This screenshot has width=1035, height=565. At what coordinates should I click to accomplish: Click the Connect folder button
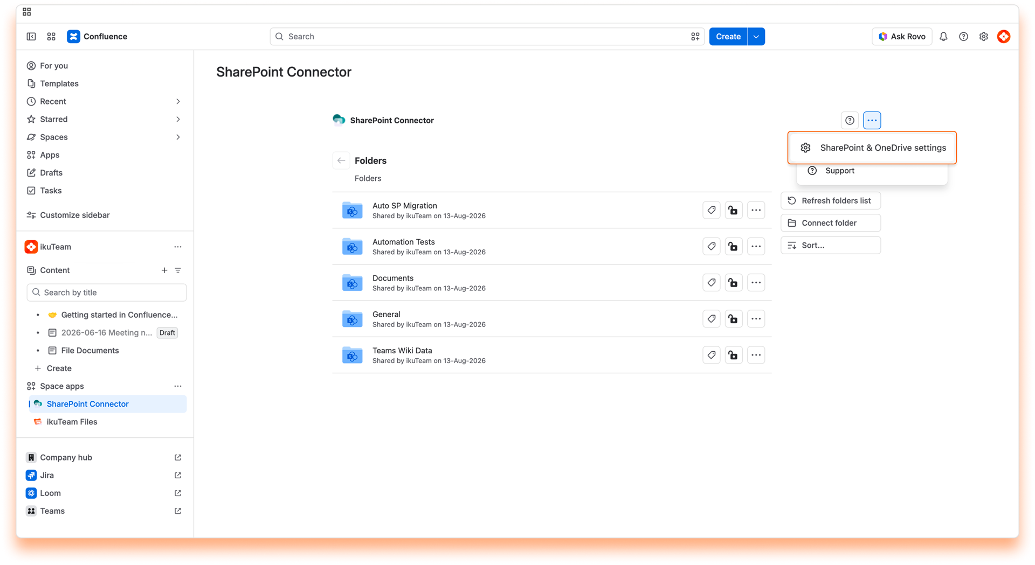coord(831,223)
